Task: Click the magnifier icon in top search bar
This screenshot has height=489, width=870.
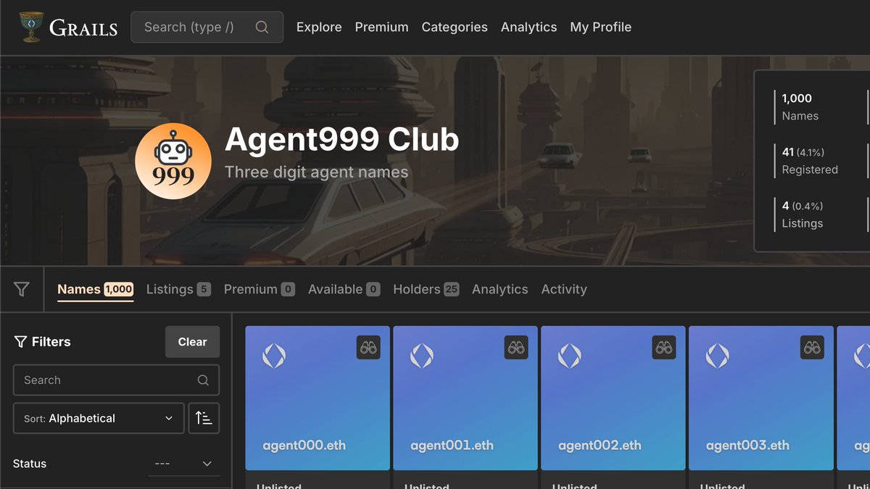Action: (x=262, y=27)
